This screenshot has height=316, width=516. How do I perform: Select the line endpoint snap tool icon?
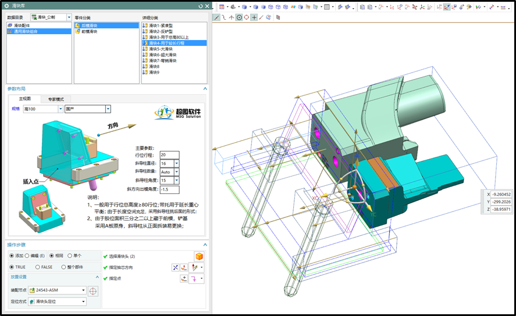click(x=216, y=17)
